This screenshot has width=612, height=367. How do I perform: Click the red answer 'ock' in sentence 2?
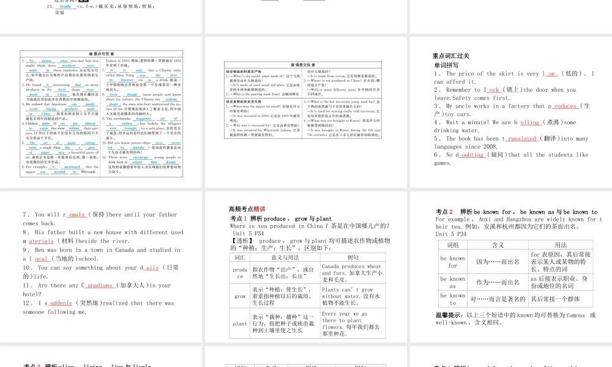[494, 90]
